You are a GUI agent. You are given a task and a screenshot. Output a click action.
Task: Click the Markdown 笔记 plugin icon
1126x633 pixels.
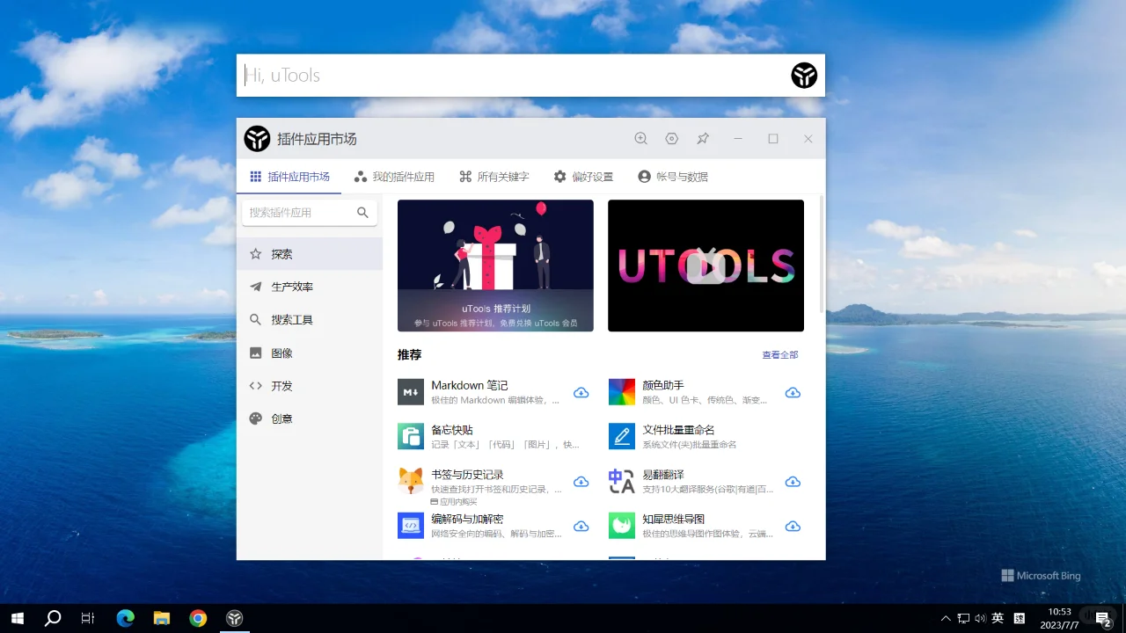tap(411, 392)
